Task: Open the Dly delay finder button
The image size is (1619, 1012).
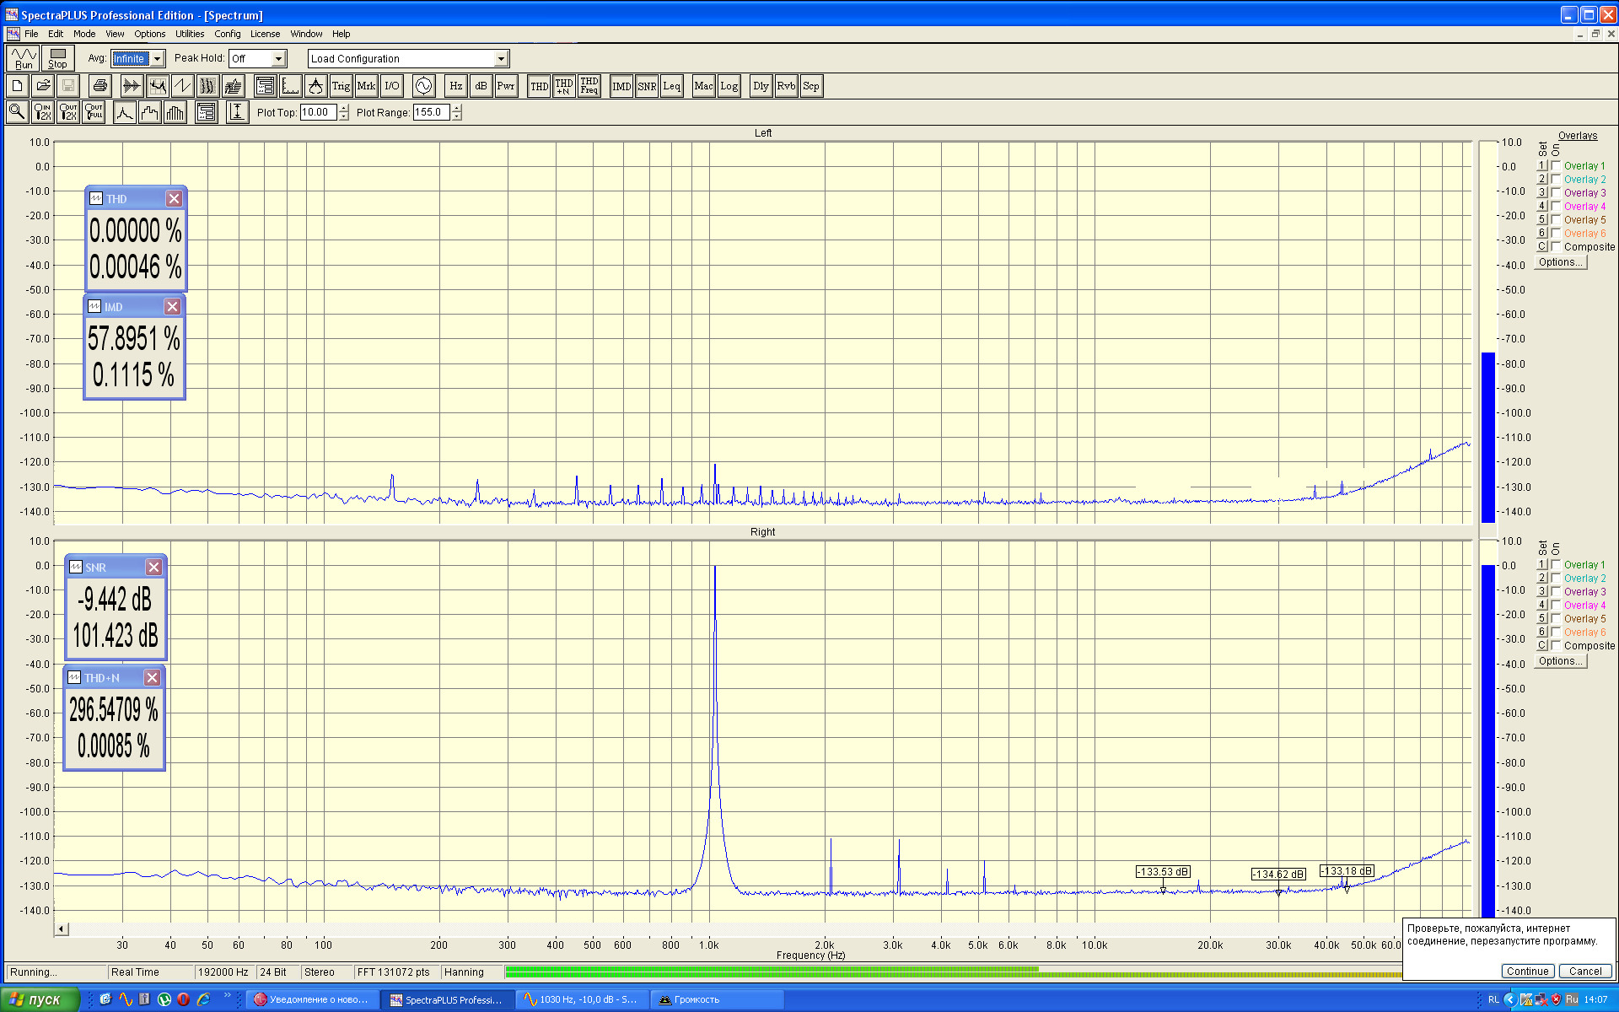Action: (x=761, y=86)
